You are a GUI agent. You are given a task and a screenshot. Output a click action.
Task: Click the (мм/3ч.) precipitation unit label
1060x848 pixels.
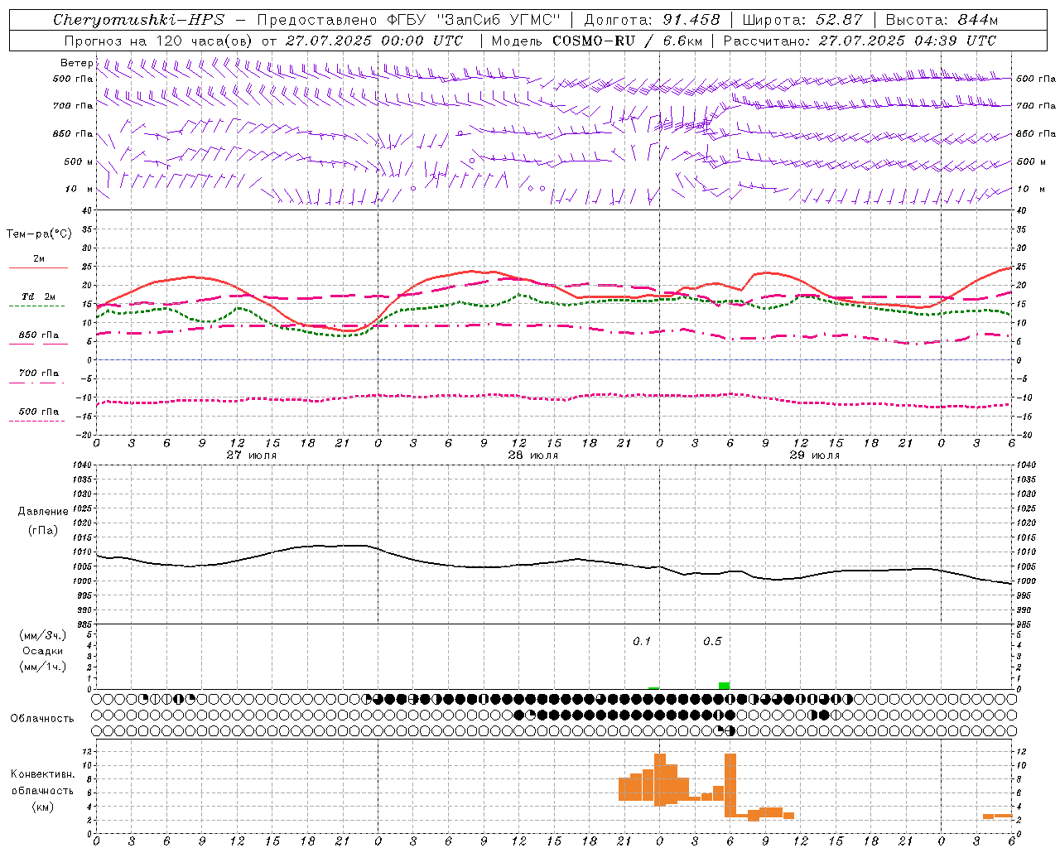coord(43,635)
